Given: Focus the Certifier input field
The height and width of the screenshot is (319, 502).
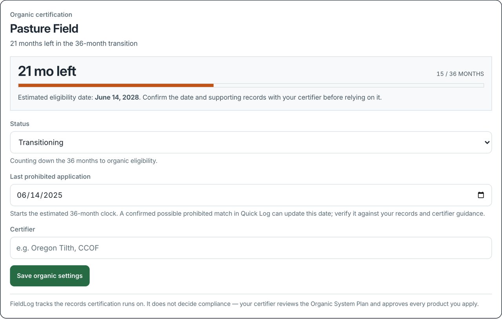Looking at the screenshot, I should pyautogui.click(x=251, y=248).
